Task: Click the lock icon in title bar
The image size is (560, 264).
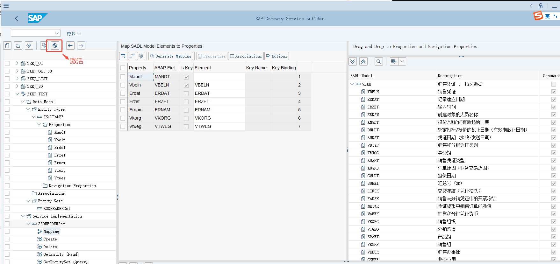Action: click(x=541, y=6)
